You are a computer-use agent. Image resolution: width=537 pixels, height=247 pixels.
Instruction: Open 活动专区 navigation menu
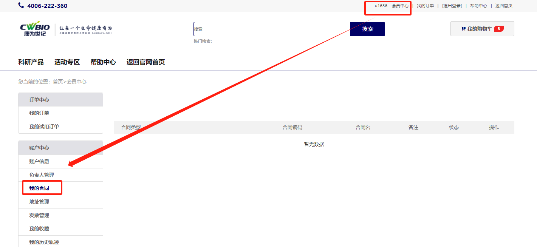pyautogui.click(x=67, y=62)
